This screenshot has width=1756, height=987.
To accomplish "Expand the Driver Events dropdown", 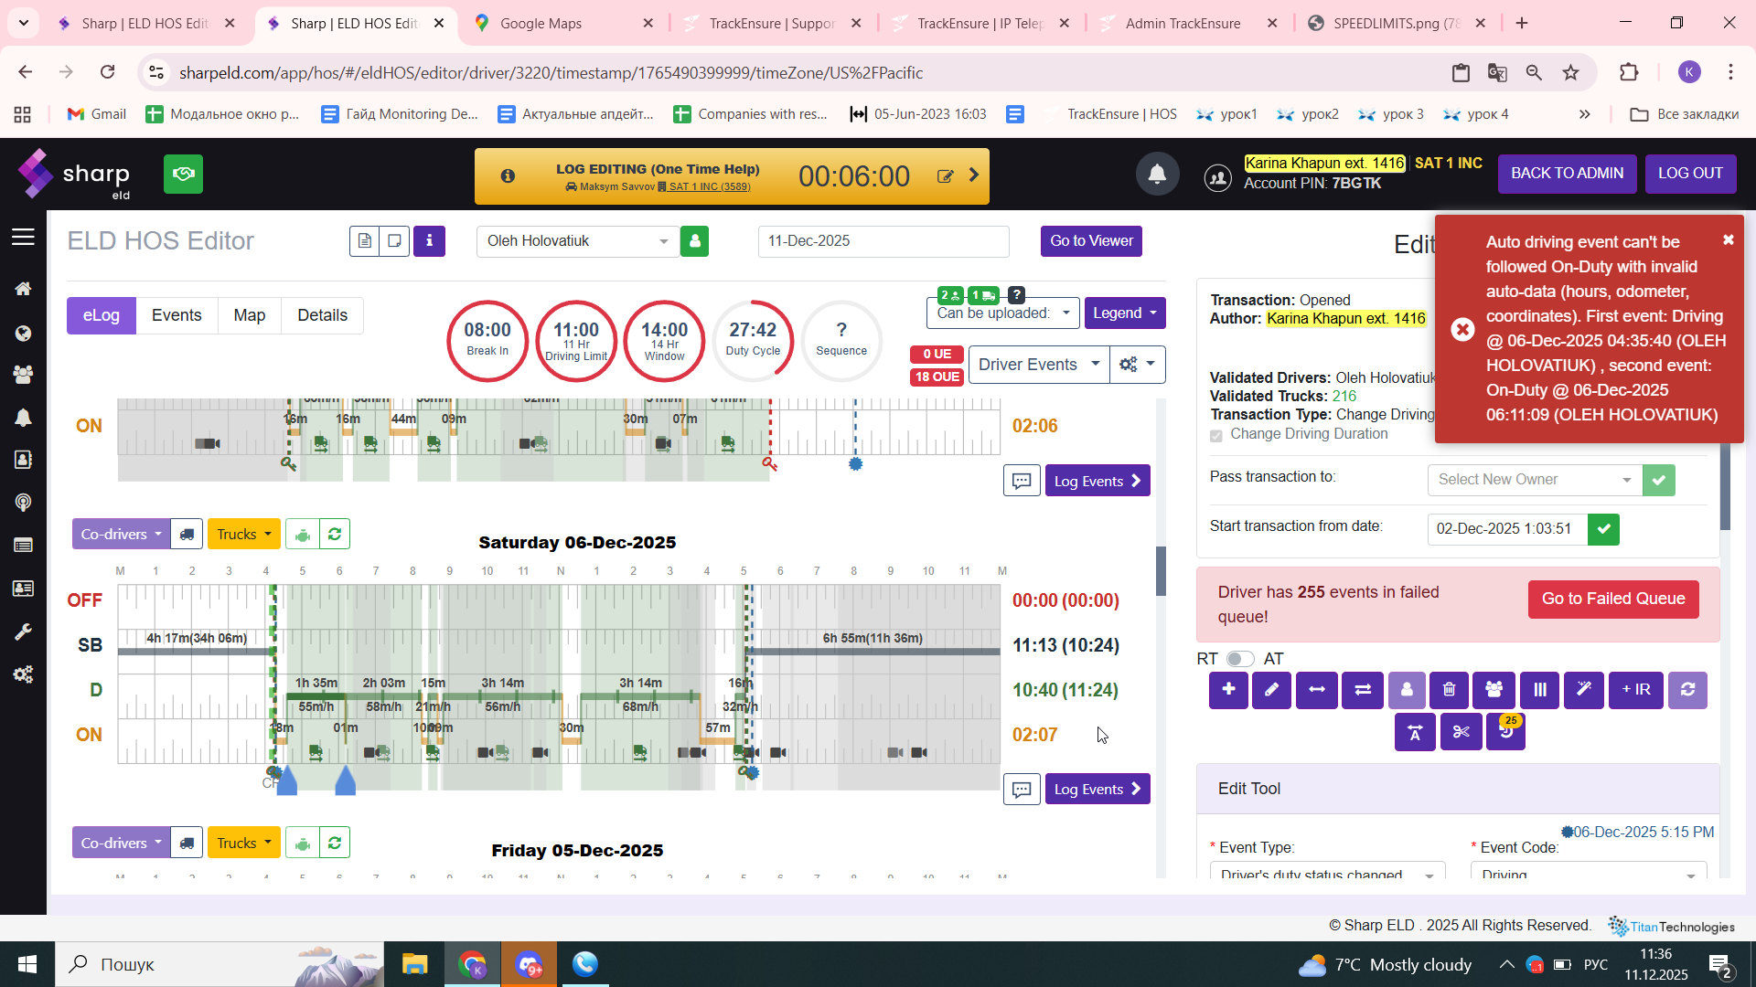I will tap(1038, 365).
